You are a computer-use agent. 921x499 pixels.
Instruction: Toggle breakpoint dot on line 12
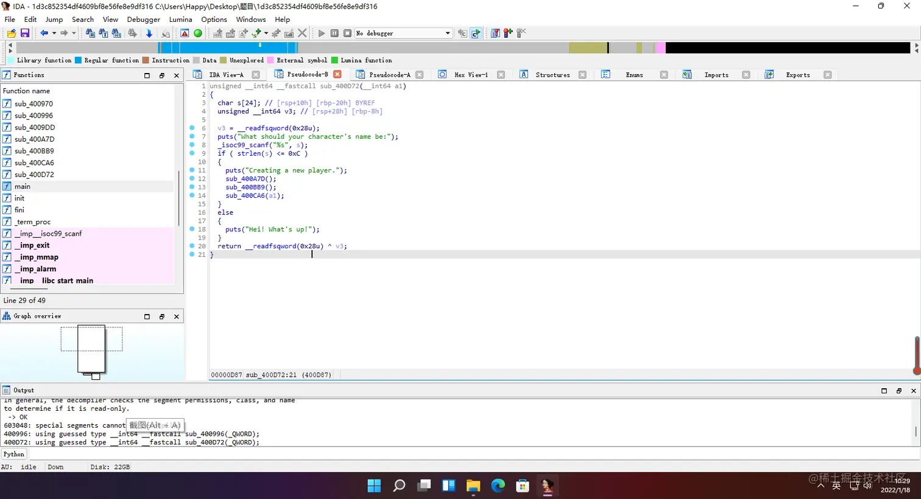point(192,179)
